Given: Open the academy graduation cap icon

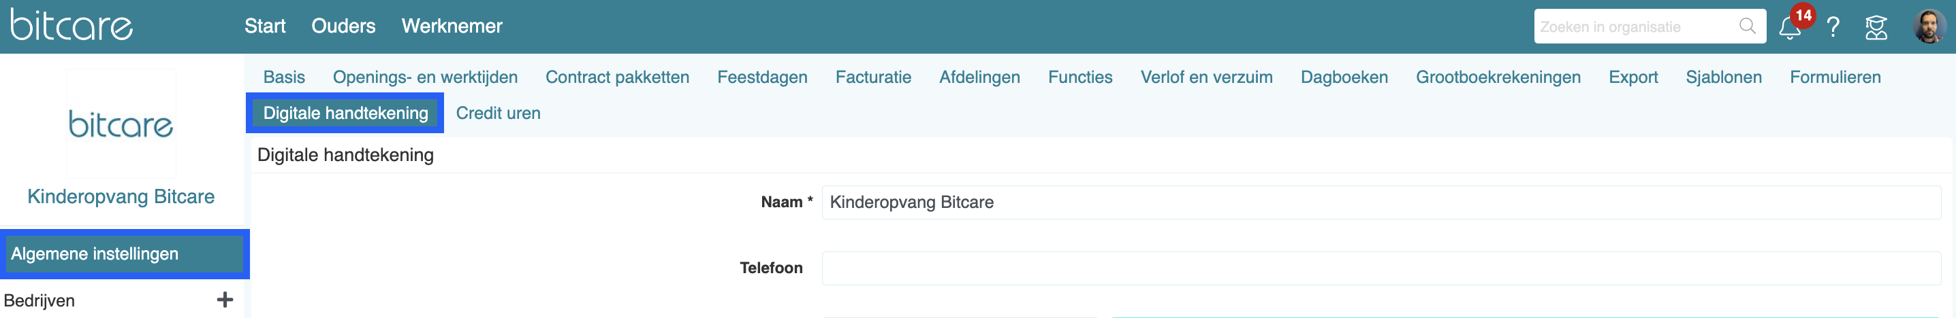Looking at the screenshot, I should 1876,27.
